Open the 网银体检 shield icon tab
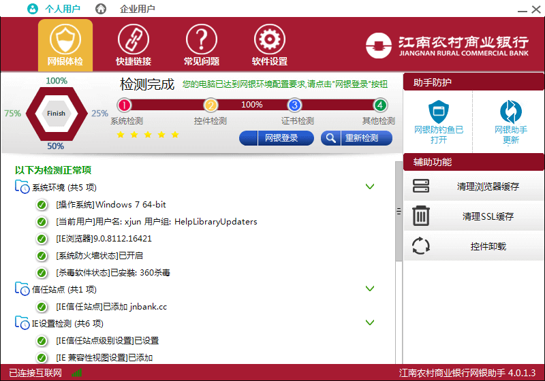Screen dimensions: 545x381 click(65, 45)
